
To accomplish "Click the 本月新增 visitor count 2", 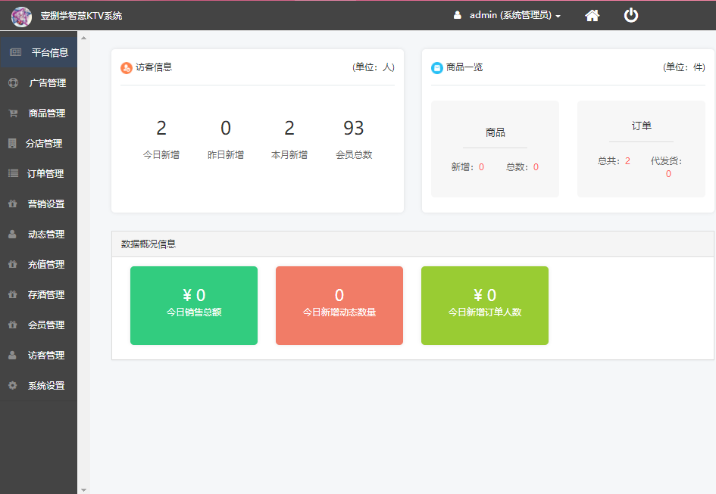I will click(289, 128).
